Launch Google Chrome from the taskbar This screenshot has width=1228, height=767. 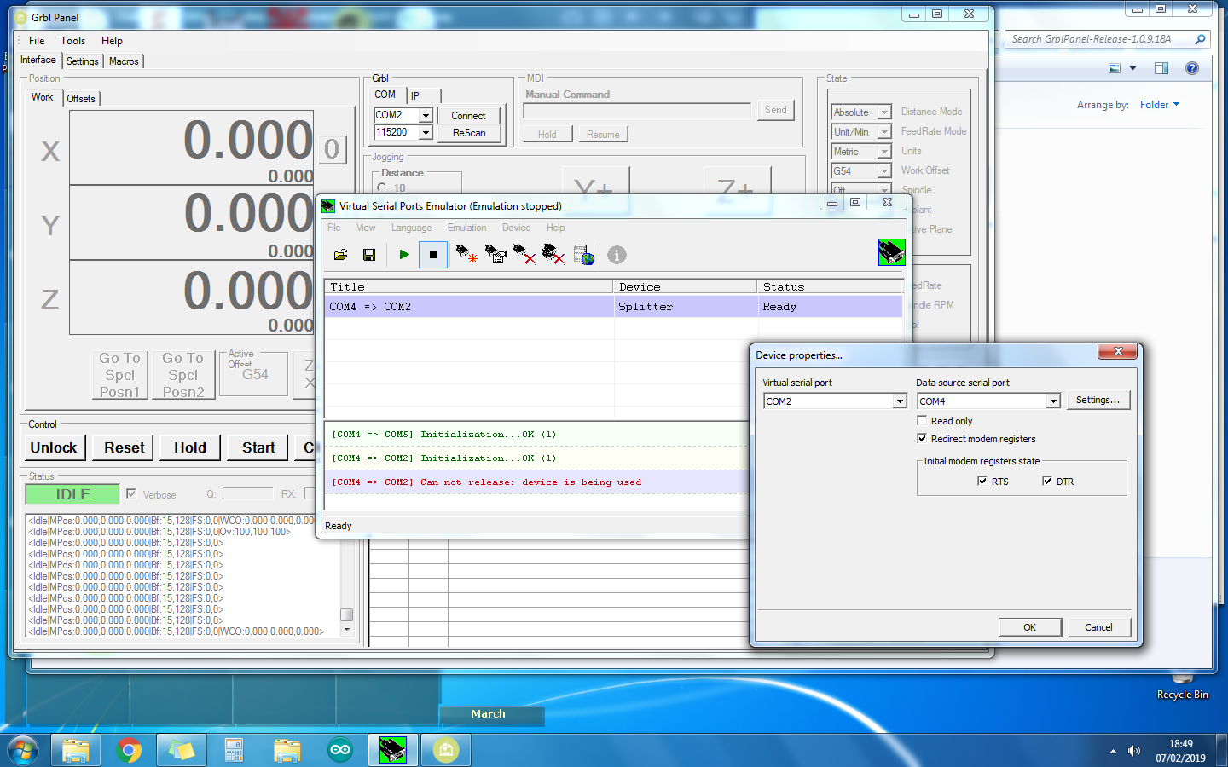[129, 750]
